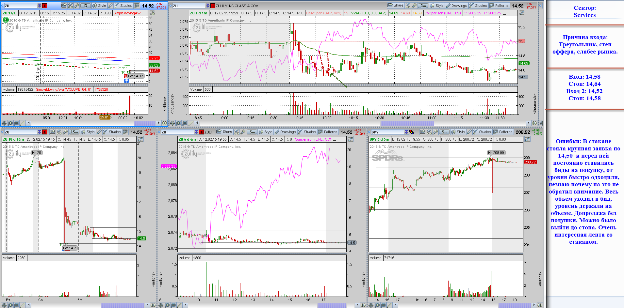Click Patterns icon in daily chart toolbar
Viewport: 624px width, 308px height.
click(x=137, y=6)
